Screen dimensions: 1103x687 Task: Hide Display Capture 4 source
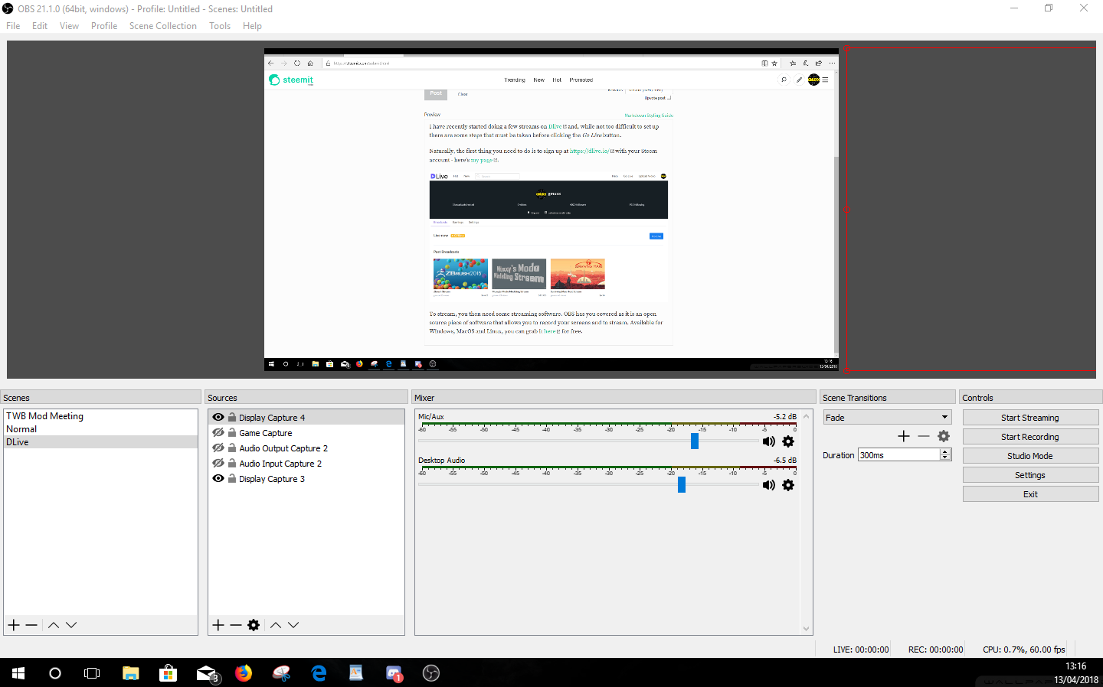point(218,417)
